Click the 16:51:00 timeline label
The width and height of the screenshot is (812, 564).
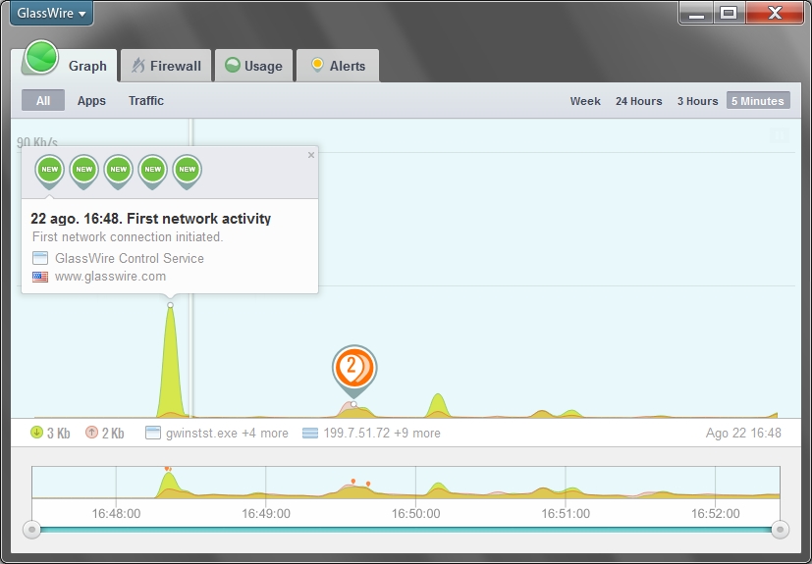(566, 514)
